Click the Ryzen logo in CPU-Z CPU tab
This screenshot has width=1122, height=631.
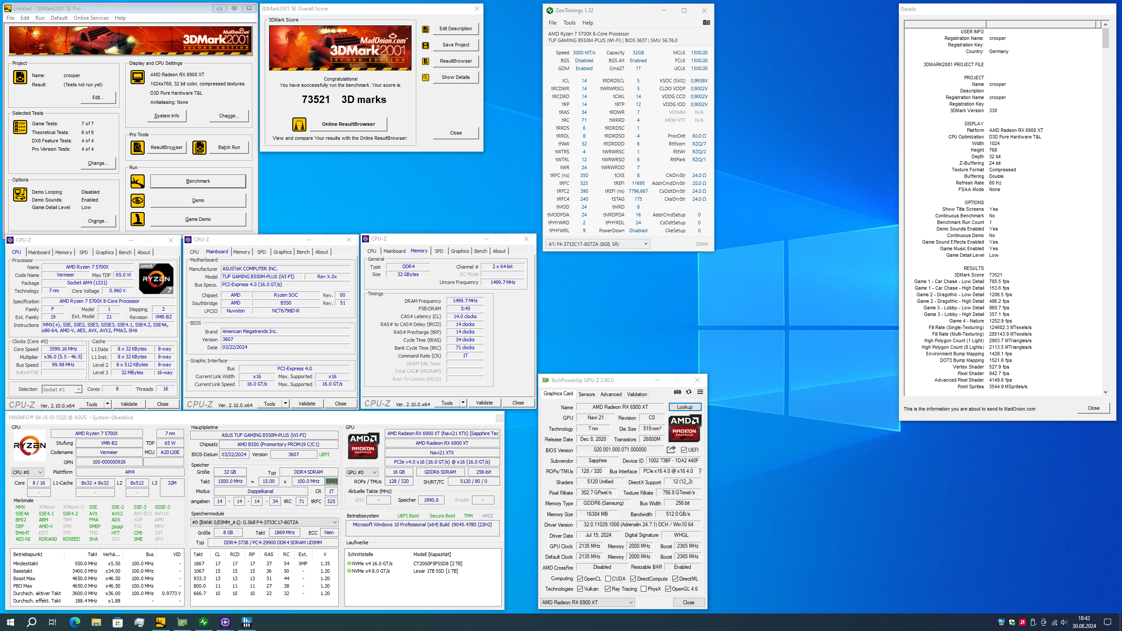[x=156, y=279]
